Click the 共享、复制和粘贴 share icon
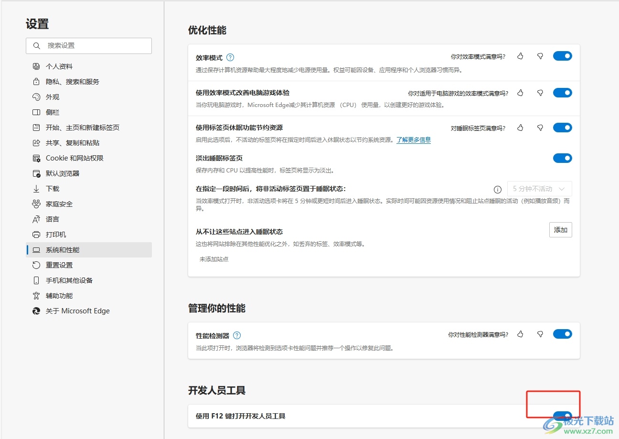The height and width of the screenshot is (439, 619). tap(36, 143)
